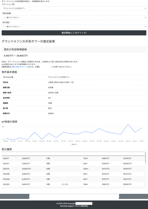Click the 4分 walking time value

[49, 98]
